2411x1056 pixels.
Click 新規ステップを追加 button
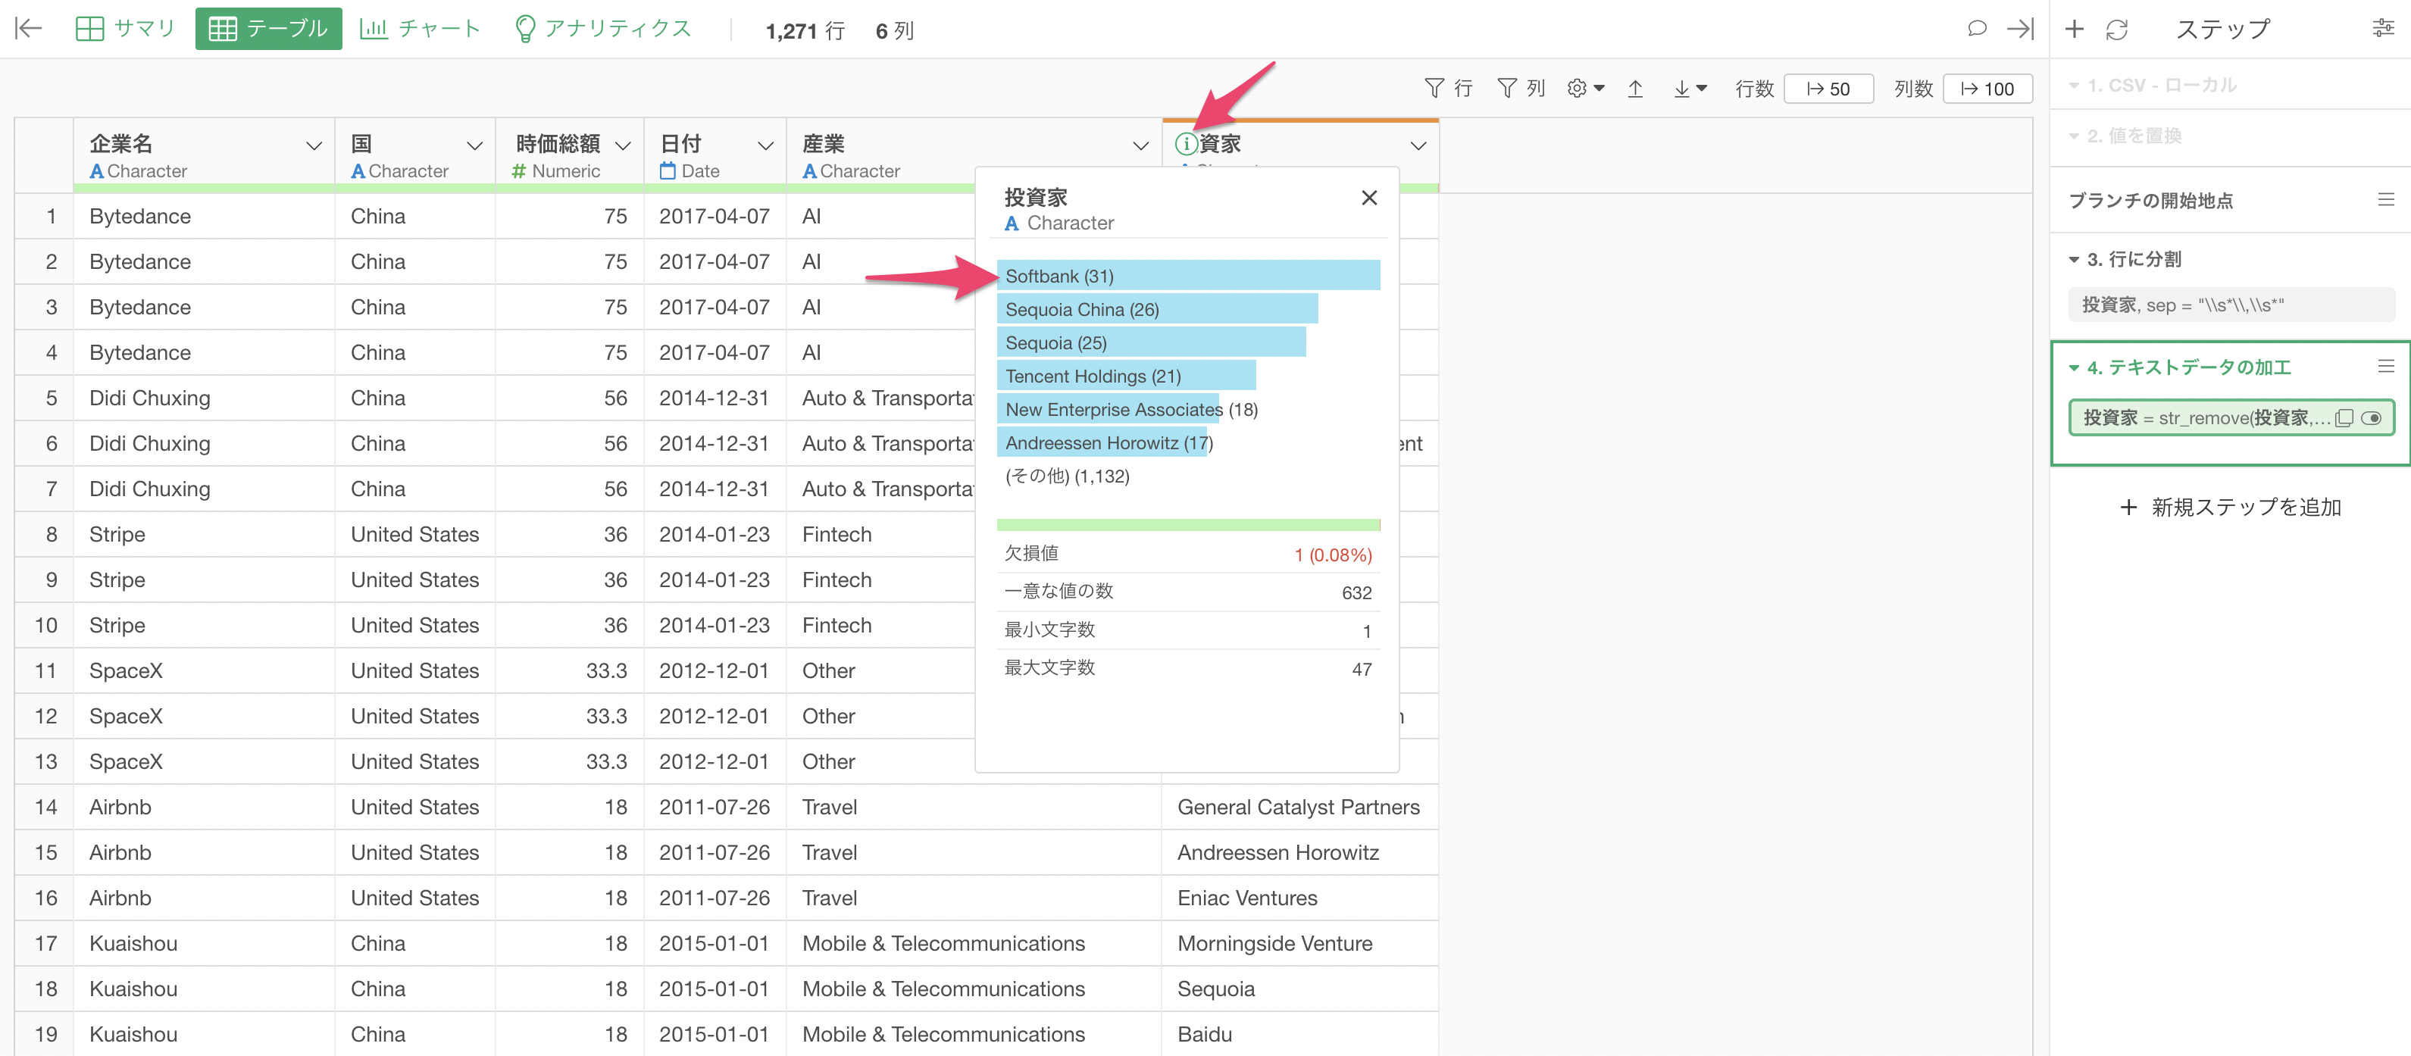tap(2231, 507)
